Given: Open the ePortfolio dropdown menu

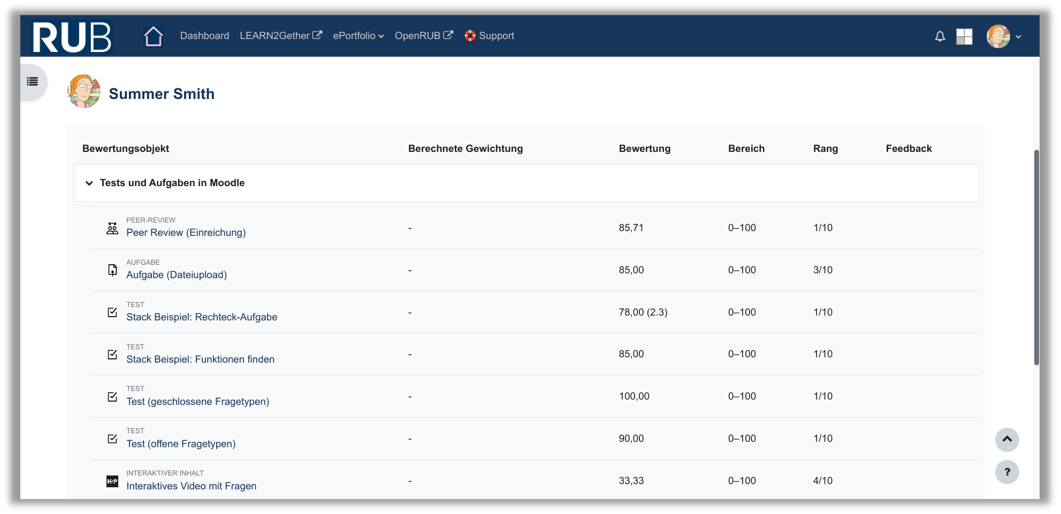Looking at the screenshot, I should (358, 36).
